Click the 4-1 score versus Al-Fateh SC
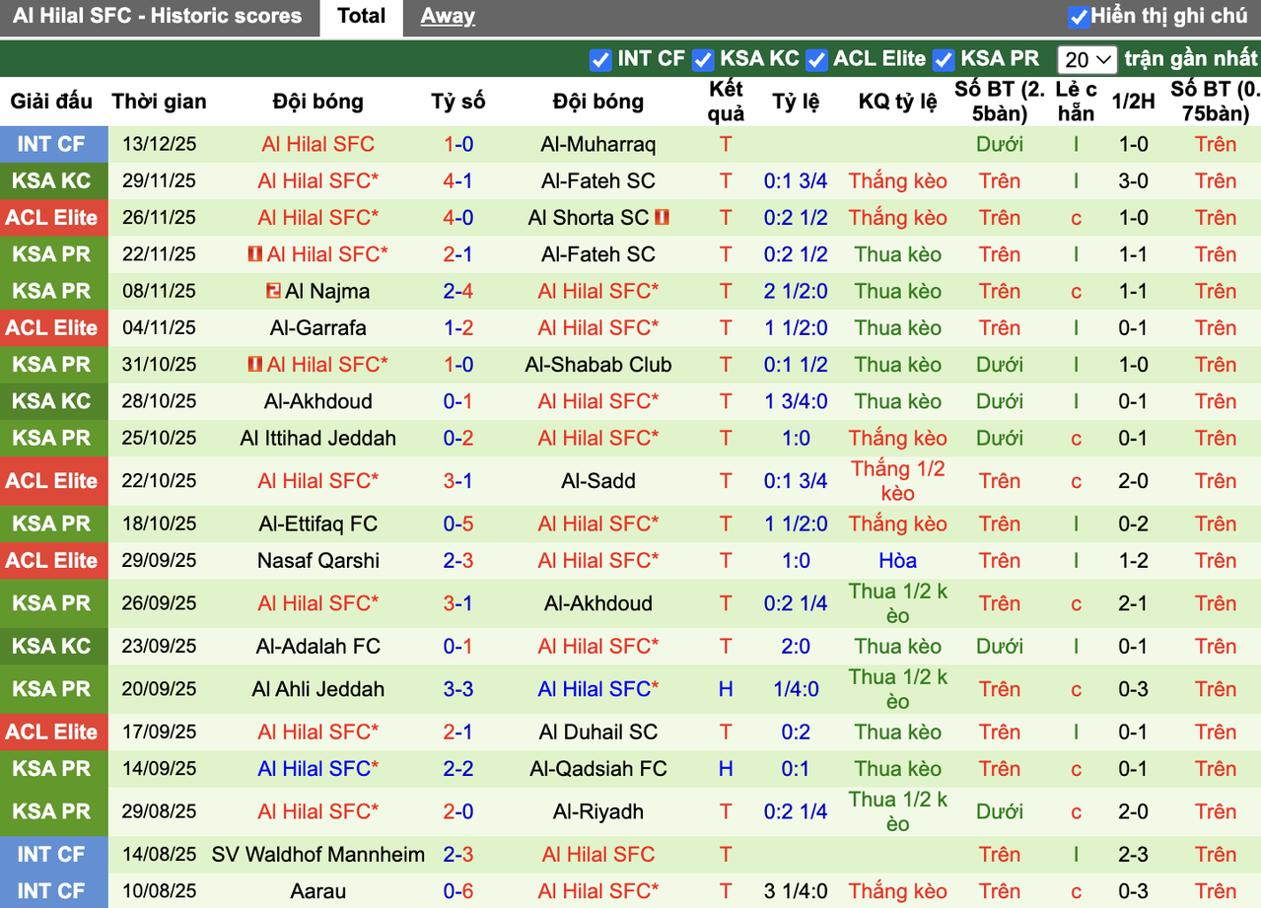The height and width of the screenshot is (908, 1261). tap(458, 180)
